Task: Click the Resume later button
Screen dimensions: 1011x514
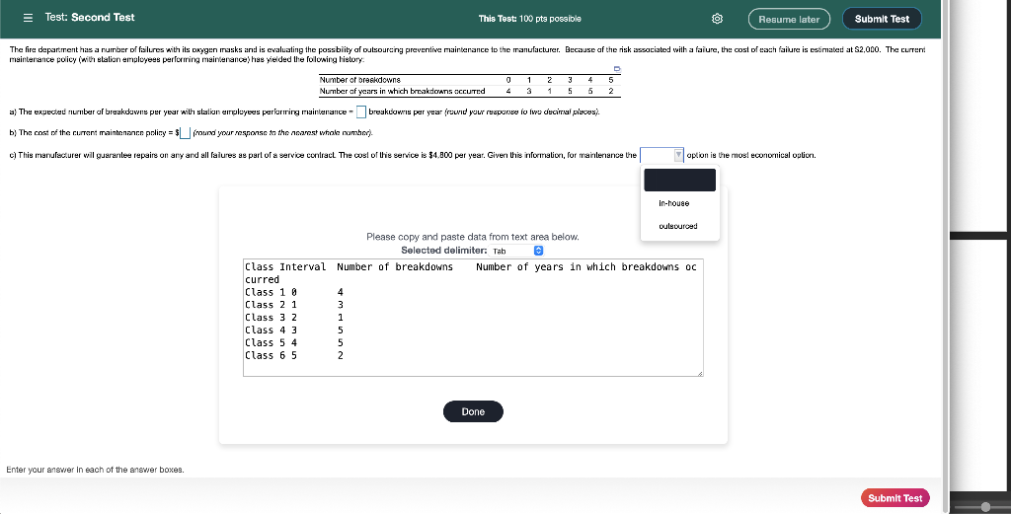Action: click(x=789, y=20)
